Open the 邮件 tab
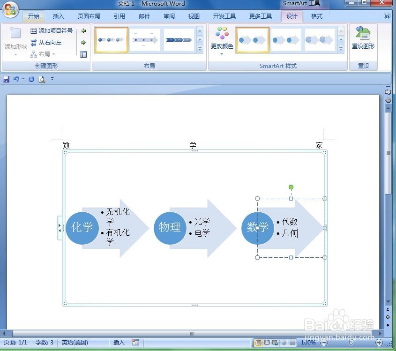396x351 pixels. click(x=144, y=16)
